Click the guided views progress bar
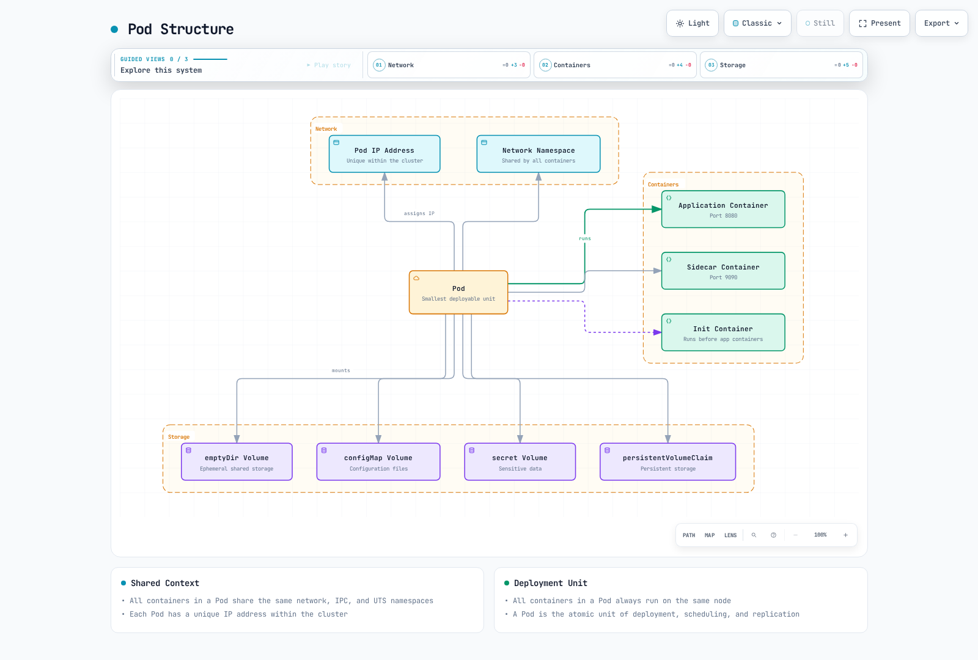 pos(210,59)
